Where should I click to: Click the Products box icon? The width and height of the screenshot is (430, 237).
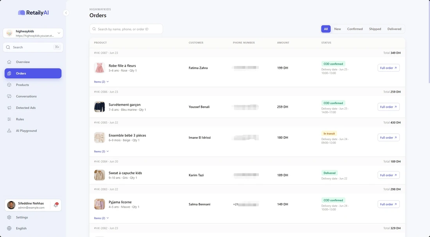pyautogui.click(x=9, y=85)
